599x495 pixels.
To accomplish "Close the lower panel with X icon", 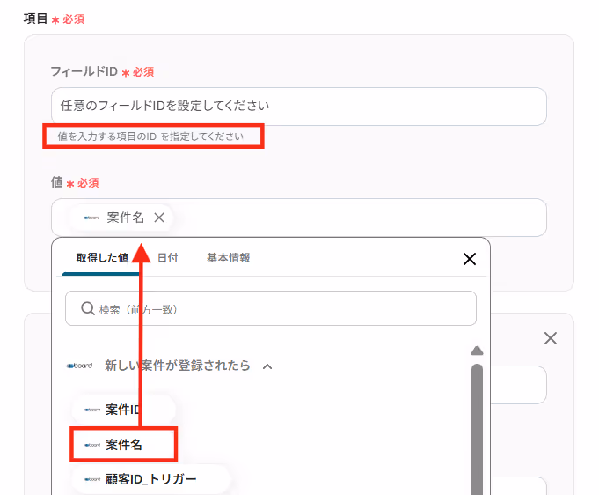I will point(551,338).
